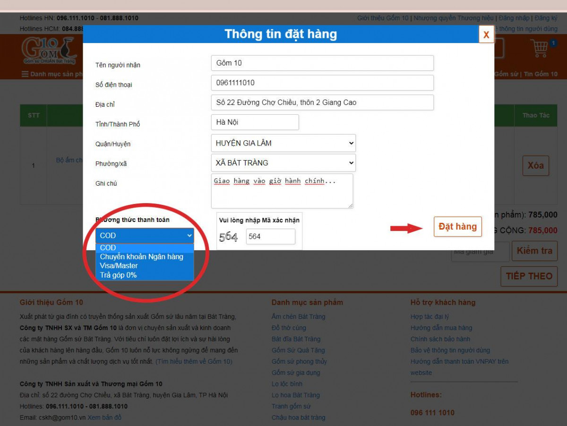Open the Xem bản đồ link
Image resolution: width=567 pixels, height=426 pixels.
click(104, 417)
